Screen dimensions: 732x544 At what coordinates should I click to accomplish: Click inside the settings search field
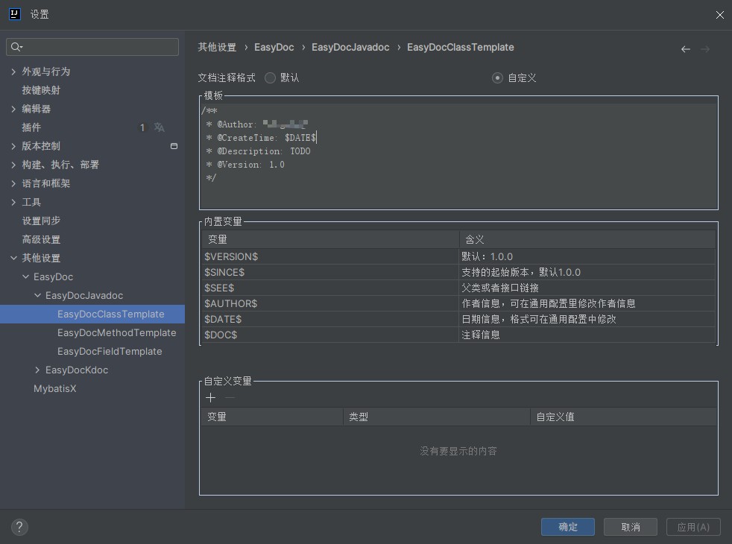92,46
